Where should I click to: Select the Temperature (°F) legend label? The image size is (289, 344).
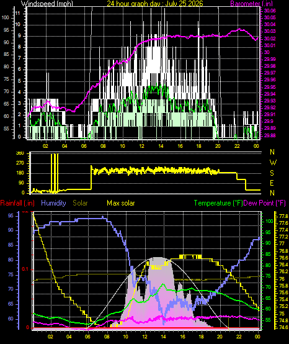(x=218, y=203)
